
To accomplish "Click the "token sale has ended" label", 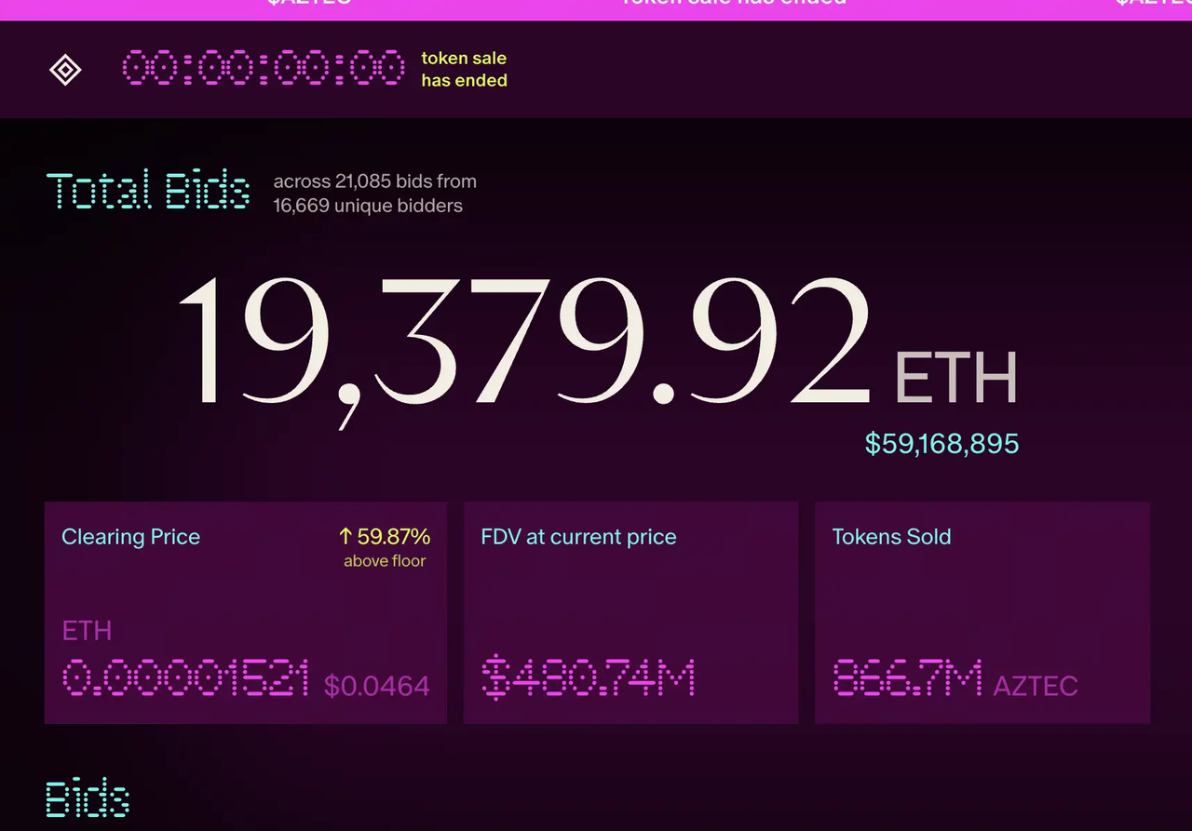I will [464, 70].
